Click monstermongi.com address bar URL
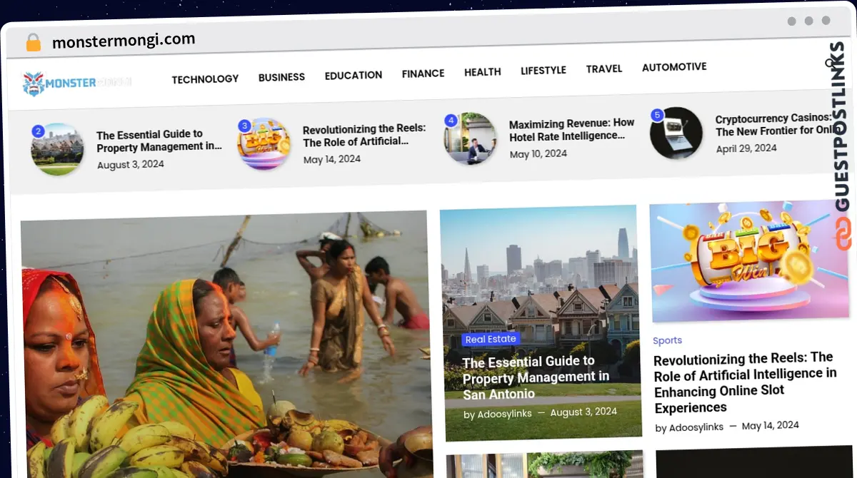 pyautogui.click(x=124, y=41)
